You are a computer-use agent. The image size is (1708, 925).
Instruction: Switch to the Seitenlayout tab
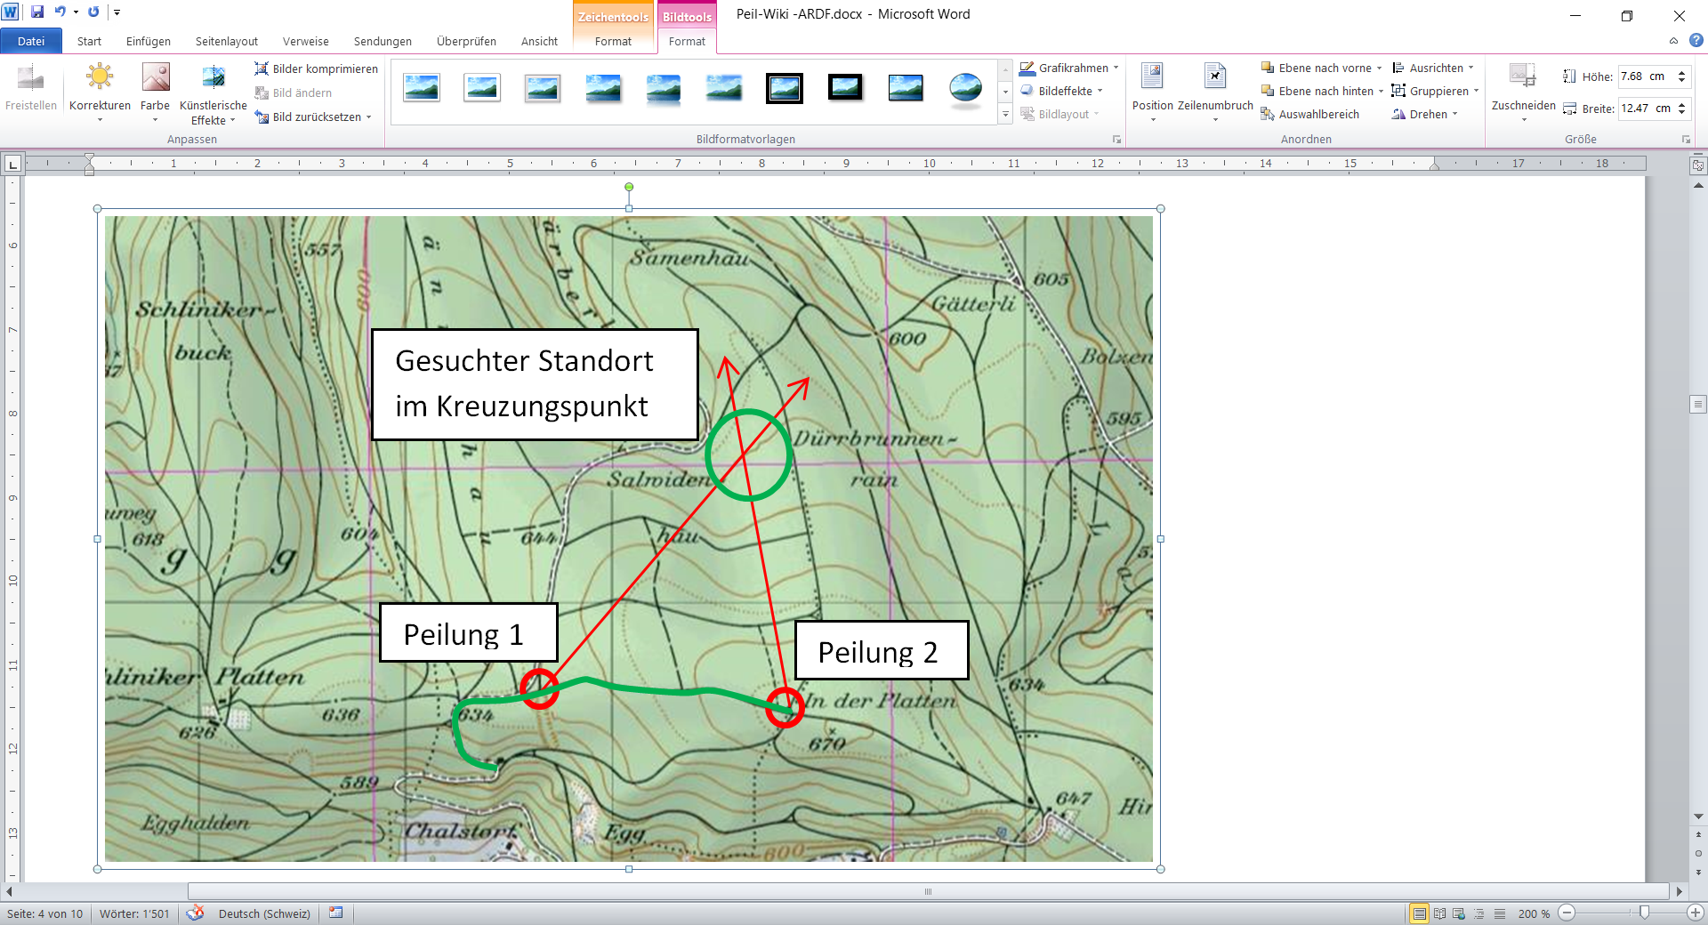click(x=227, y=41)
